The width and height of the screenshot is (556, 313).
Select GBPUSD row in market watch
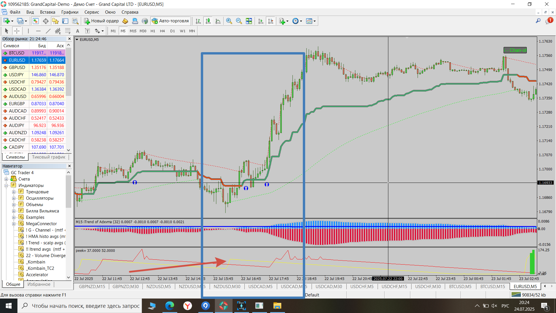pos(17,68)
